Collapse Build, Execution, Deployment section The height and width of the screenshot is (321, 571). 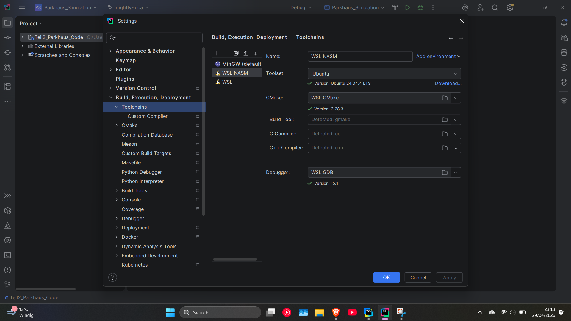(111, 98)
